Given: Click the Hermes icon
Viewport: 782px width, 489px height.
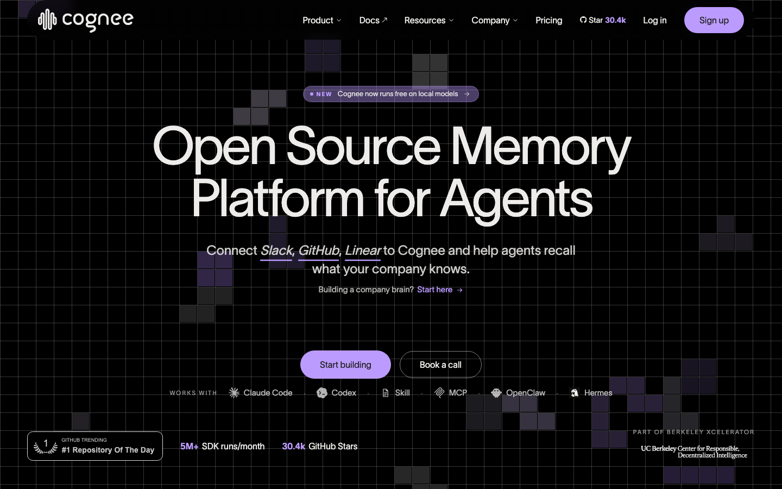Looking at the screenshot, I should [x=575, y=393].
